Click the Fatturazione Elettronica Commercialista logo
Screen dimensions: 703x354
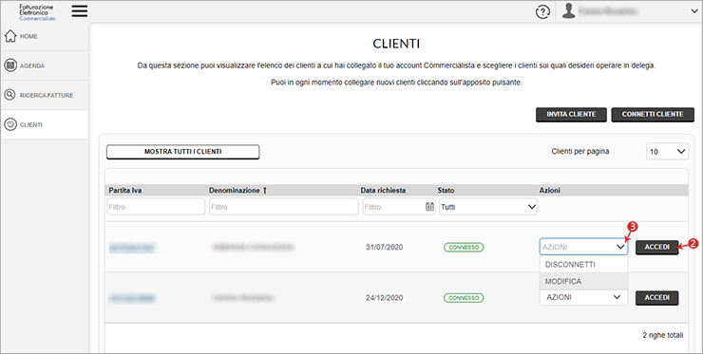(x=37, y=12)
